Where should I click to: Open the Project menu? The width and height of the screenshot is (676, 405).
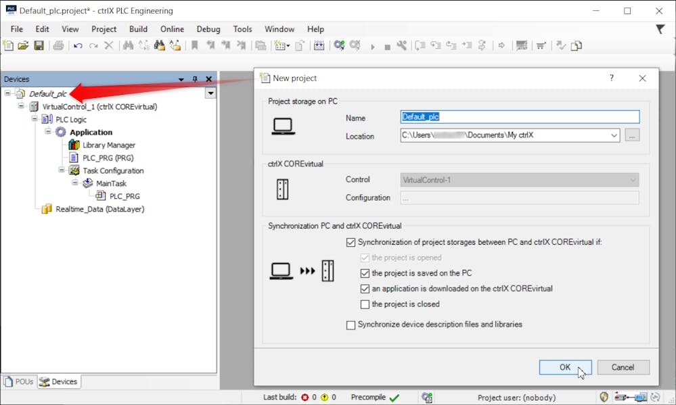(104, 29)
